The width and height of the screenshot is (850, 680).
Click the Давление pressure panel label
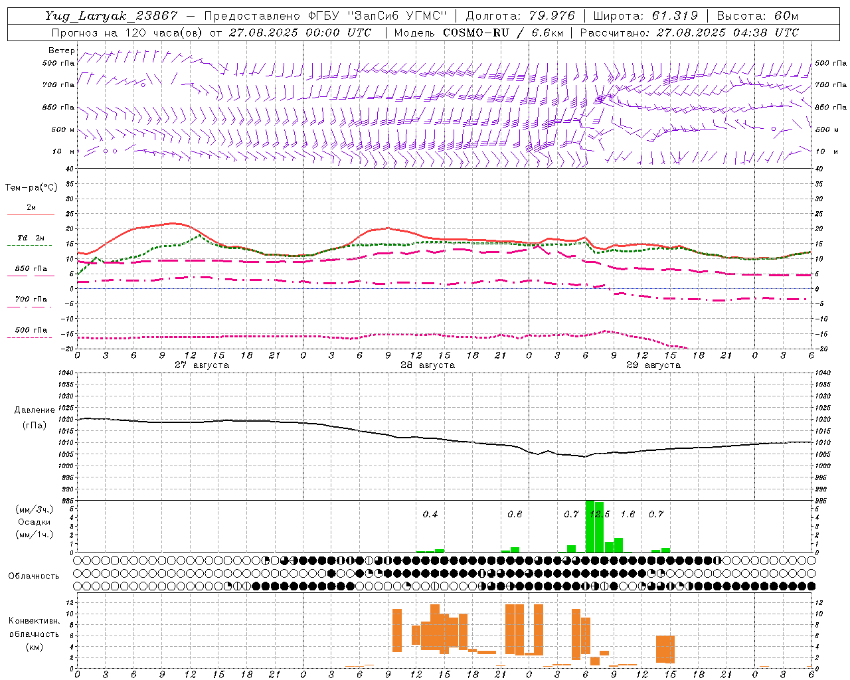[35, 410]
